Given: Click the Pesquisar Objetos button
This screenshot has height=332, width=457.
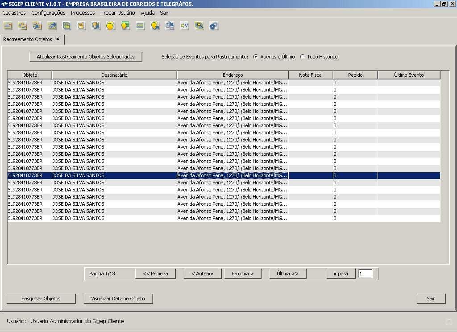Looking at the screenshot, I should pyautogui.click(x=41, y=299).
